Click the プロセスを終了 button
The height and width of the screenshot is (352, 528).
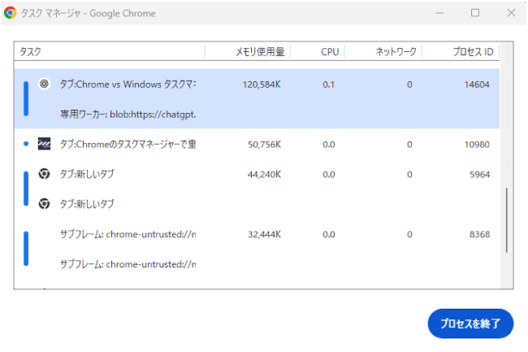[470, 324]
